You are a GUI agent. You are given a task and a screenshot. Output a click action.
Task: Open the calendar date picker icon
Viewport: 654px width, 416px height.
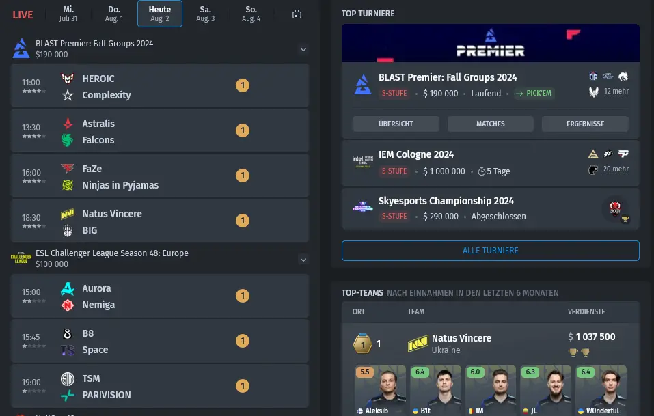point(297,14)
